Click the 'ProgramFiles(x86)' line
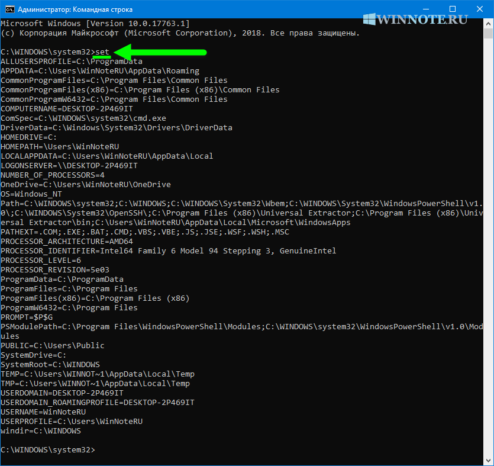The width and height of the screenshot is (494, 466). (x=95, y=298)
